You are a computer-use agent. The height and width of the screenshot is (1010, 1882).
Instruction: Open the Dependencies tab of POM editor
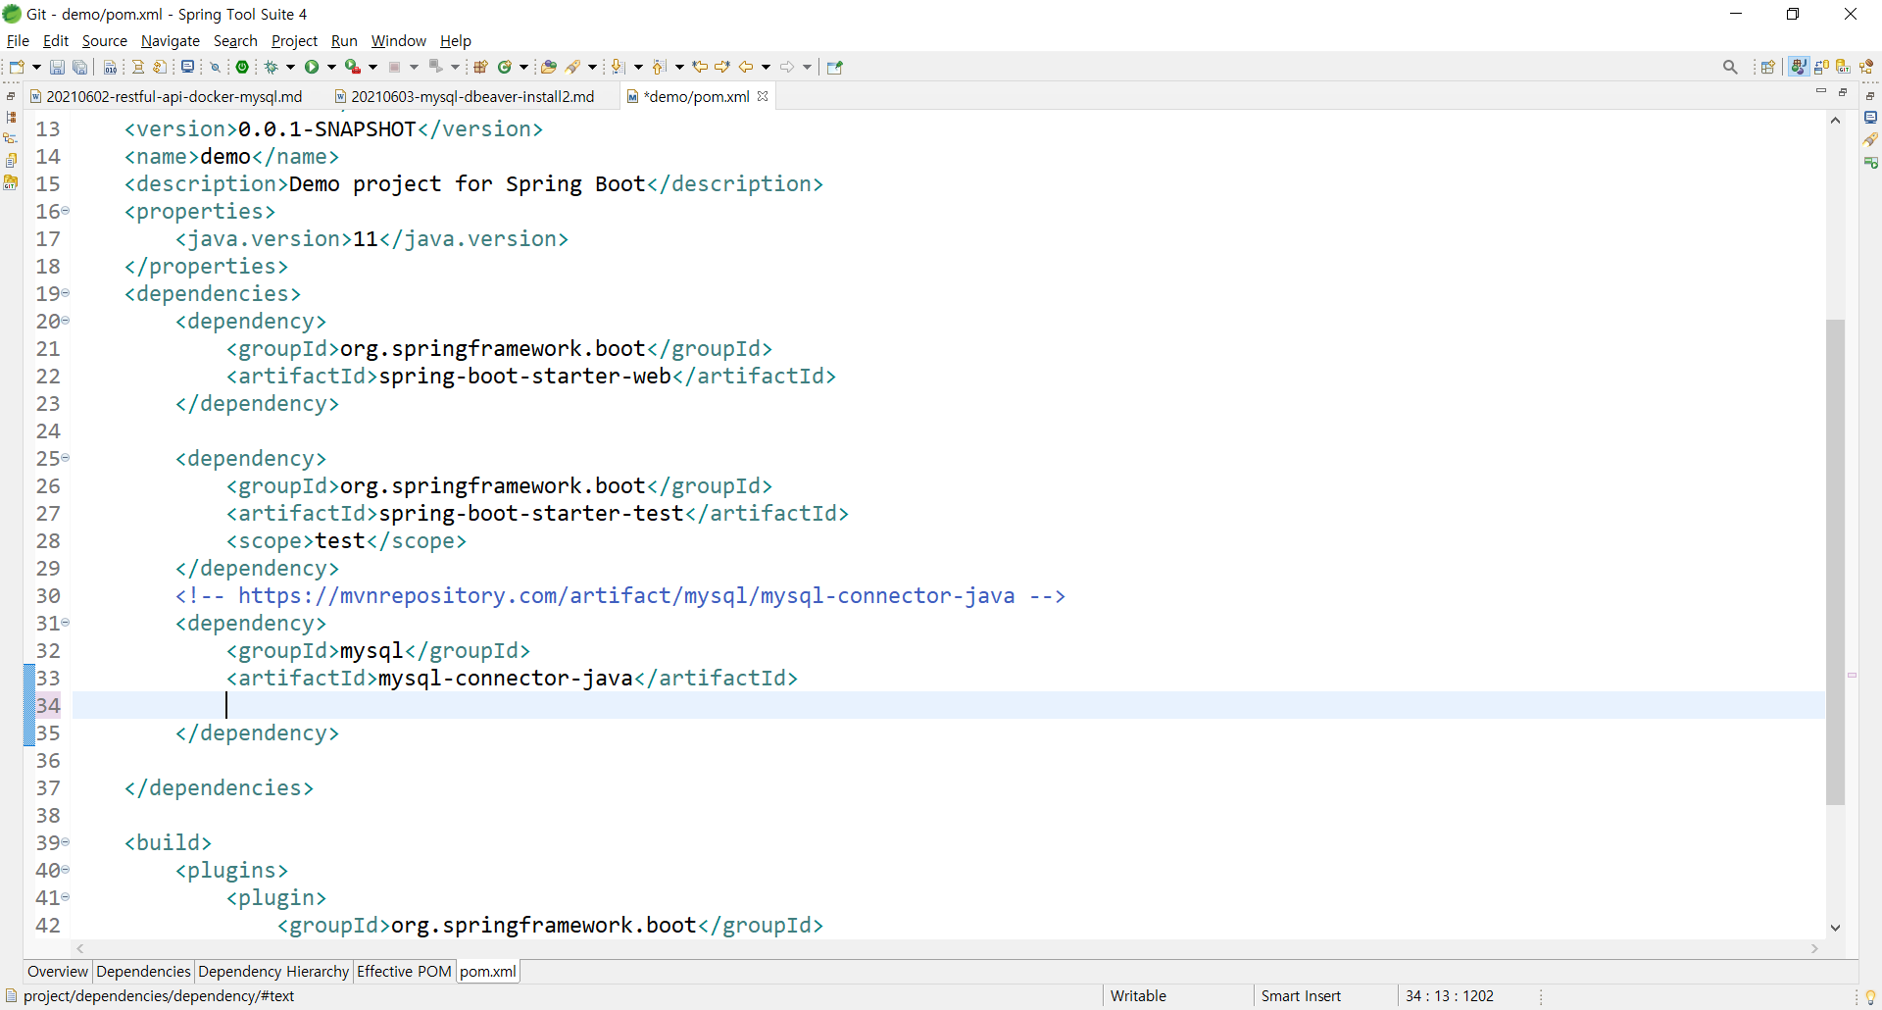pyautogui.click(x=143, y=971)
